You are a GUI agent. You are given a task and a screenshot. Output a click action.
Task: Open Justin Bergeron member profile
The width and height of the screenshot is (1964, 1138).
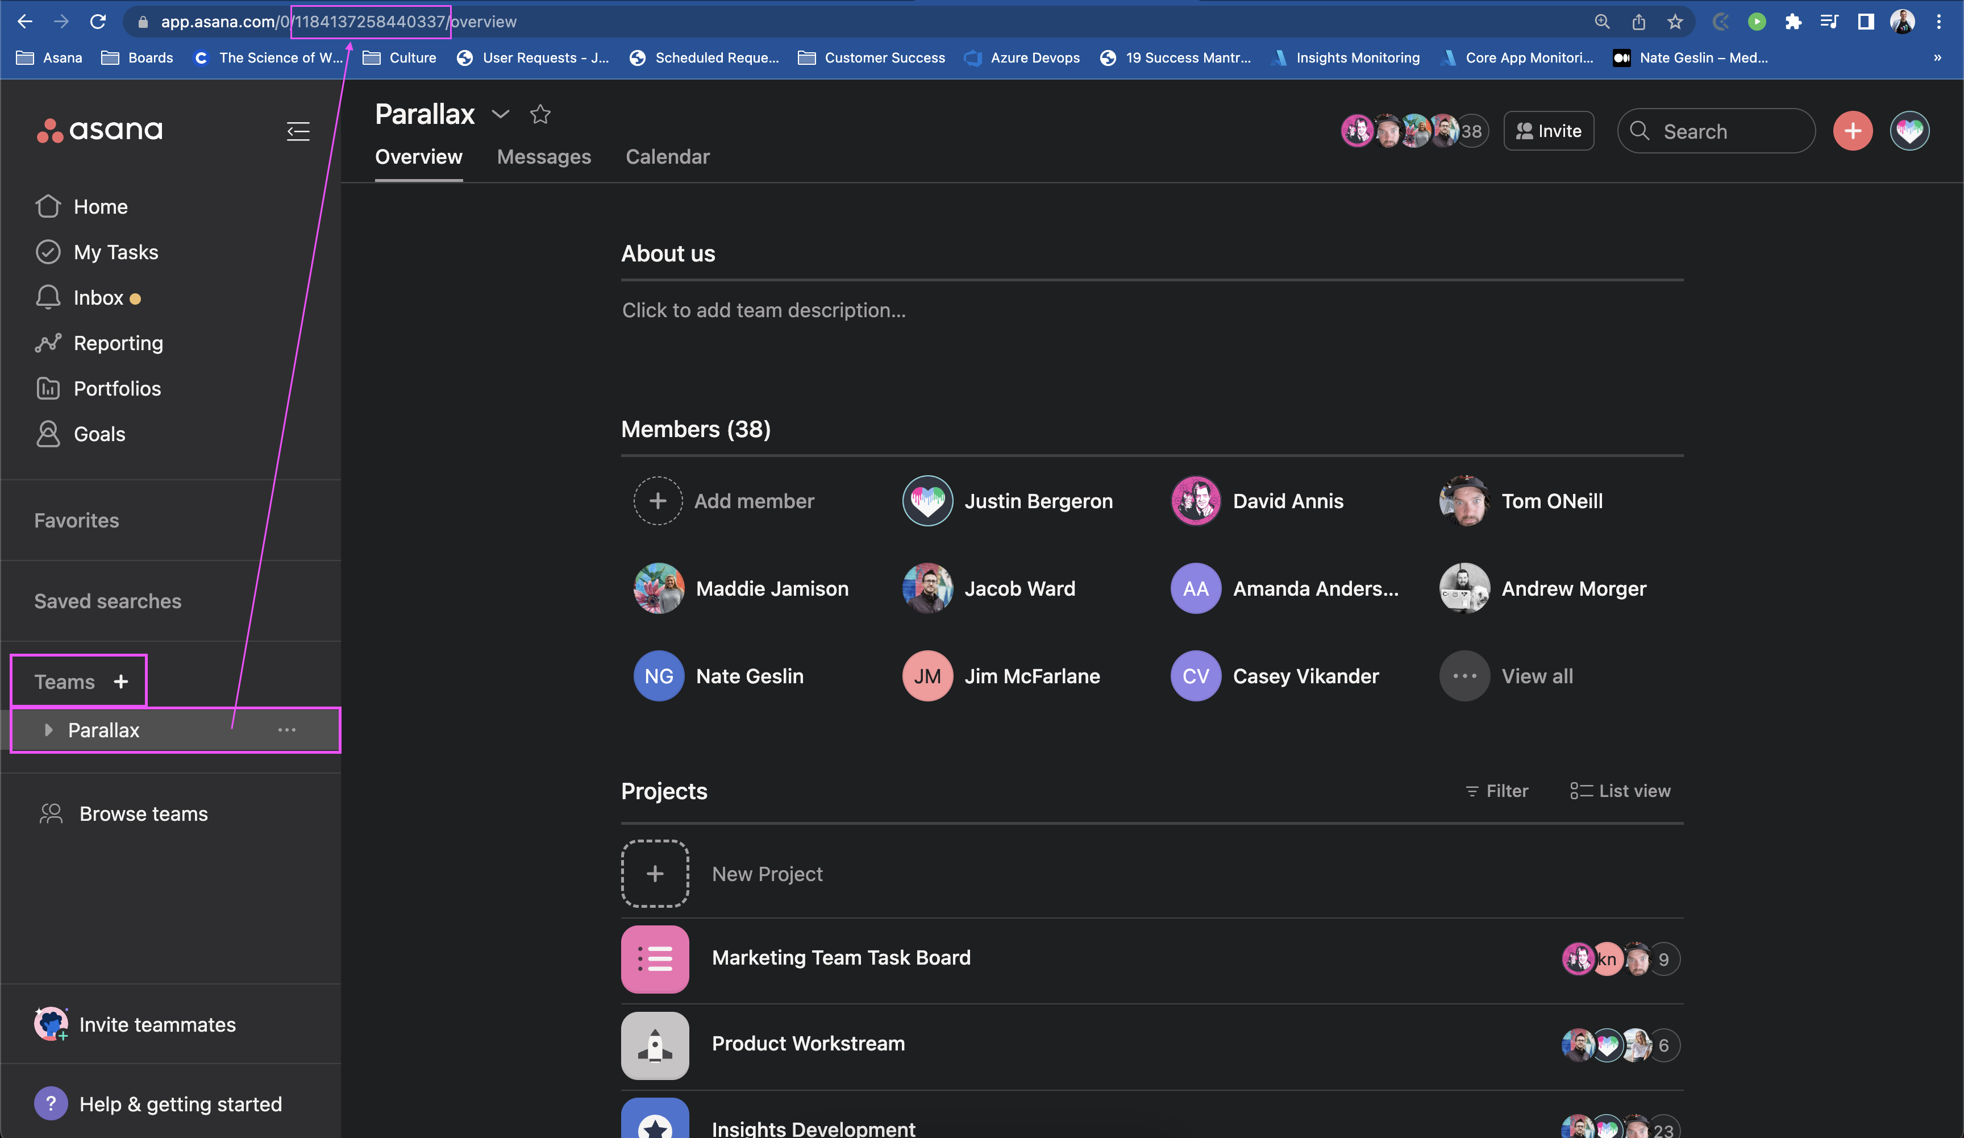coord(1008,500)
